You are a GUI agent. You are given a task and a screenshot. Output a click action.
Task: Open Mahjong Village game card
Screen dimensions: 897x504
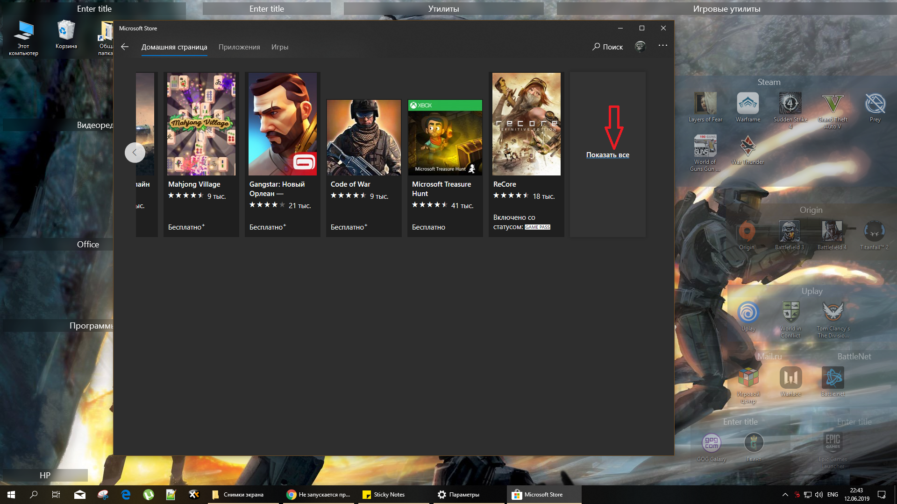(x=201, y=154)
